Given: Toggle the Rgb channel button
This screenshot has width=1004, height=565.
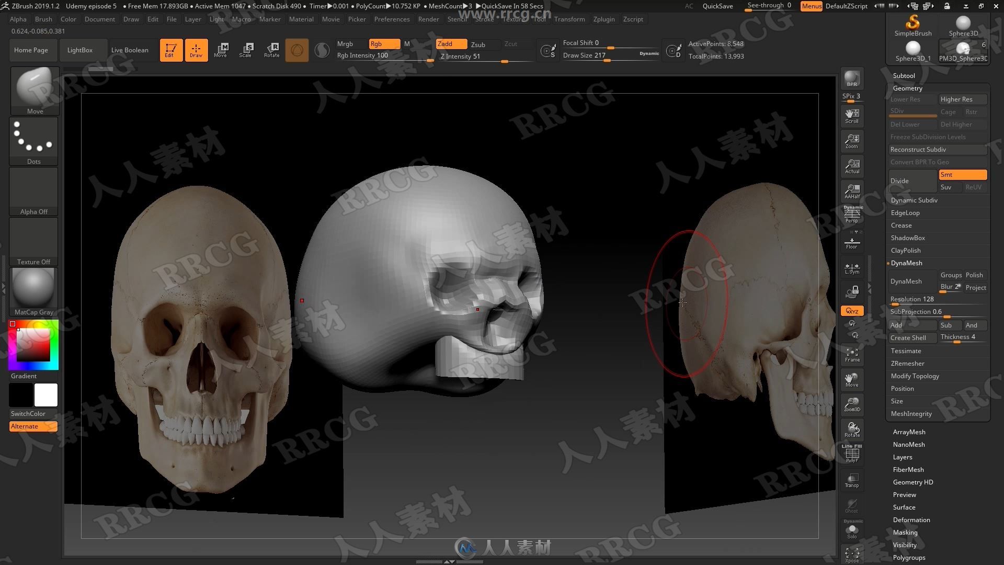Looking at the screenshot, I should click(384, 44).
